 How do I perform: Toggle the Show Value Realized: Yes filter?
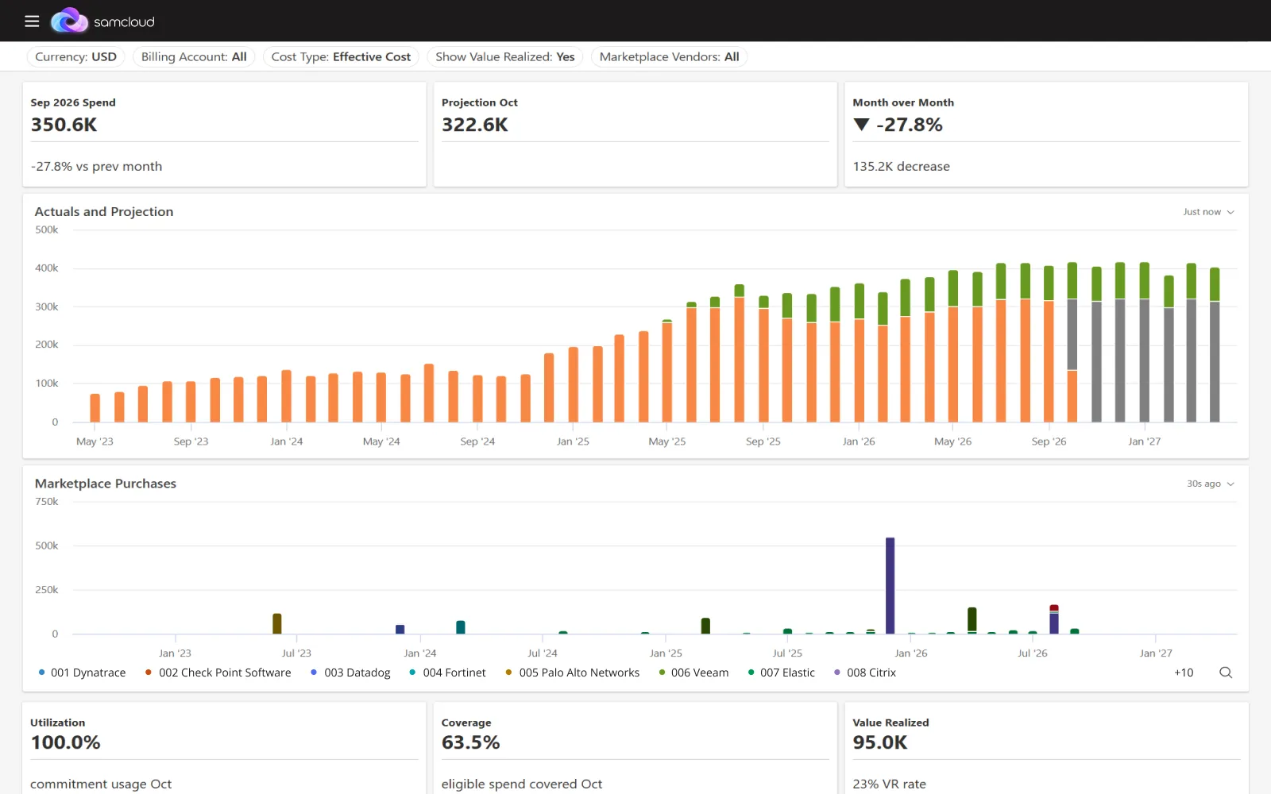[x=505, y=57]
